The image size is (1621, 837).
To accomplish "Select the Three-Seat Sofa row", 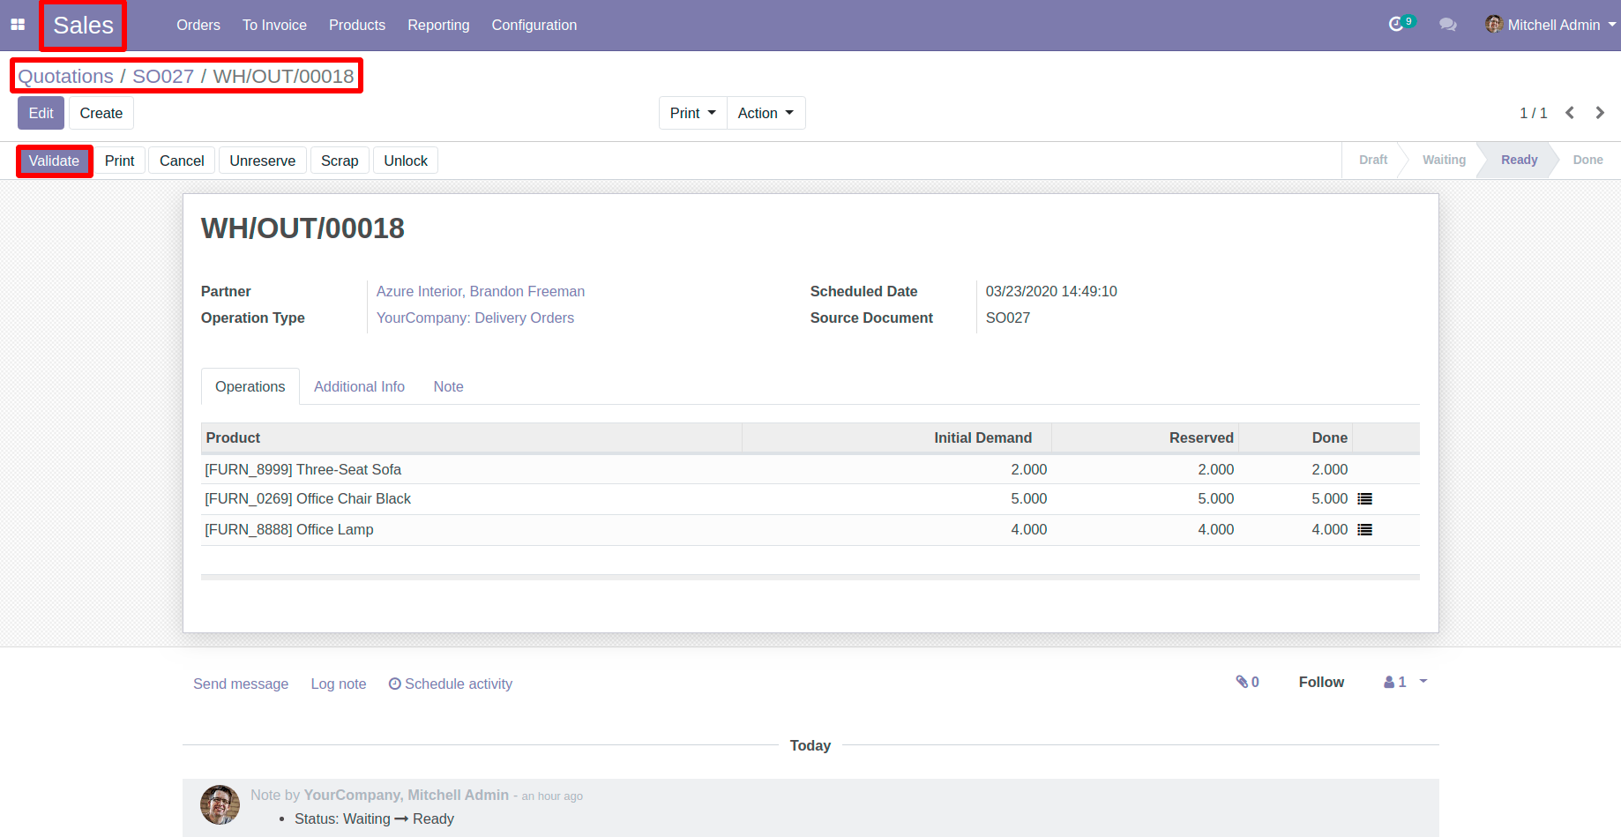I will 810,469.
